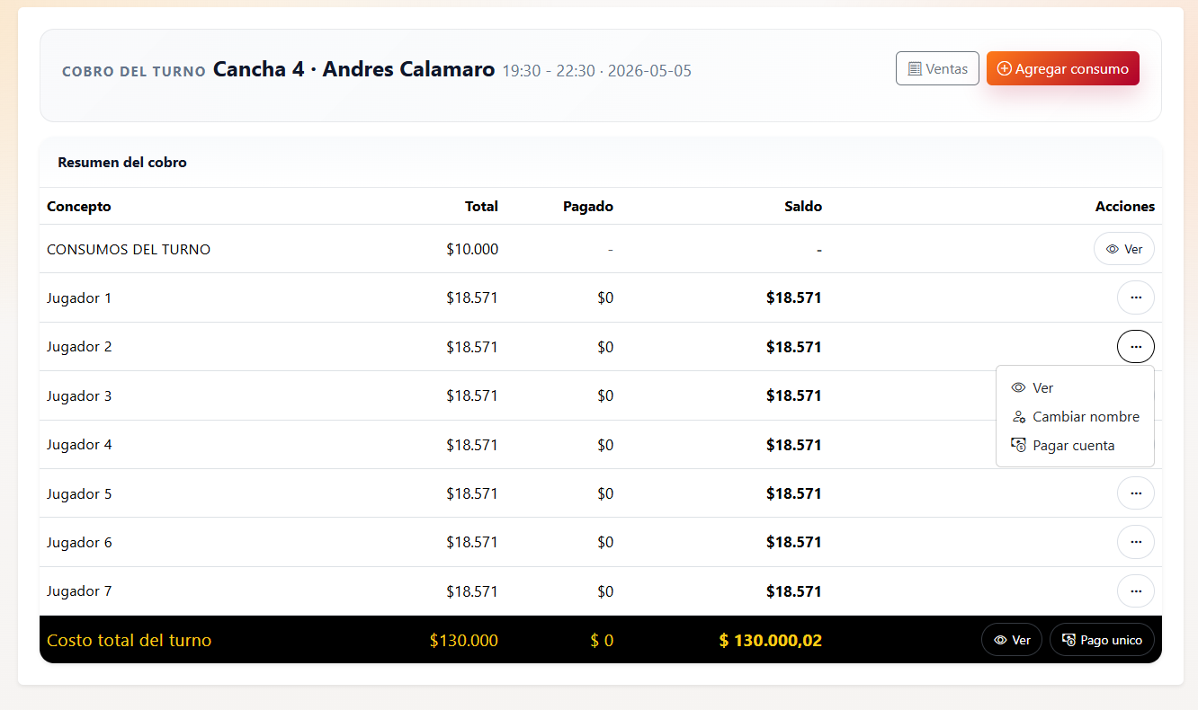Click the Acciones column header
This screenshot has width=1198, height=710.
tap(1124, 206)
